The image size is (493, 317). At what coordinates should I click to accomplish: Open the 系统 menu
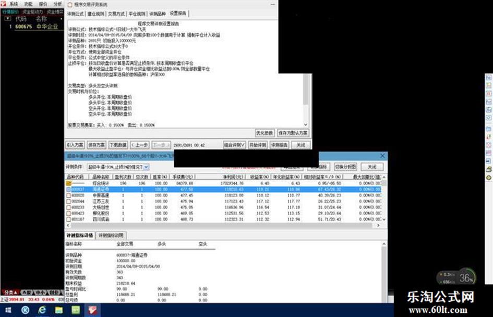14,4
